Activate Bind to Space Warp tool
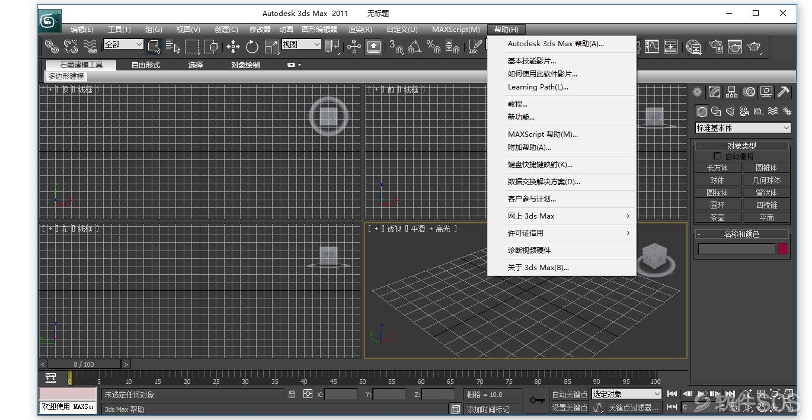Screen dimensions: 812x420 tap(90, 46)
